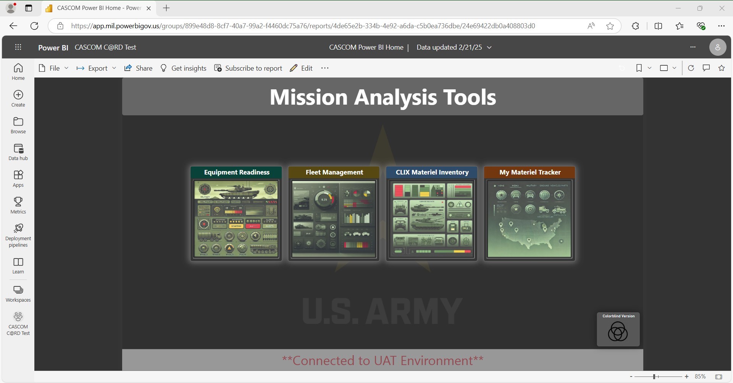Open browser tab actions menu icon
Screen dimensions: 733x383
29,8
